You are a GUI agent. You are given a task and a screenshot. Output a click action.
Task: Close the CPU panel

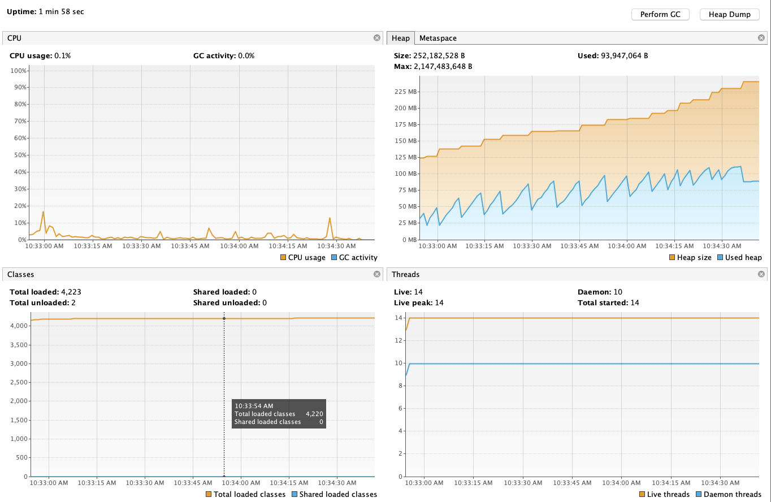click(377, 38)
